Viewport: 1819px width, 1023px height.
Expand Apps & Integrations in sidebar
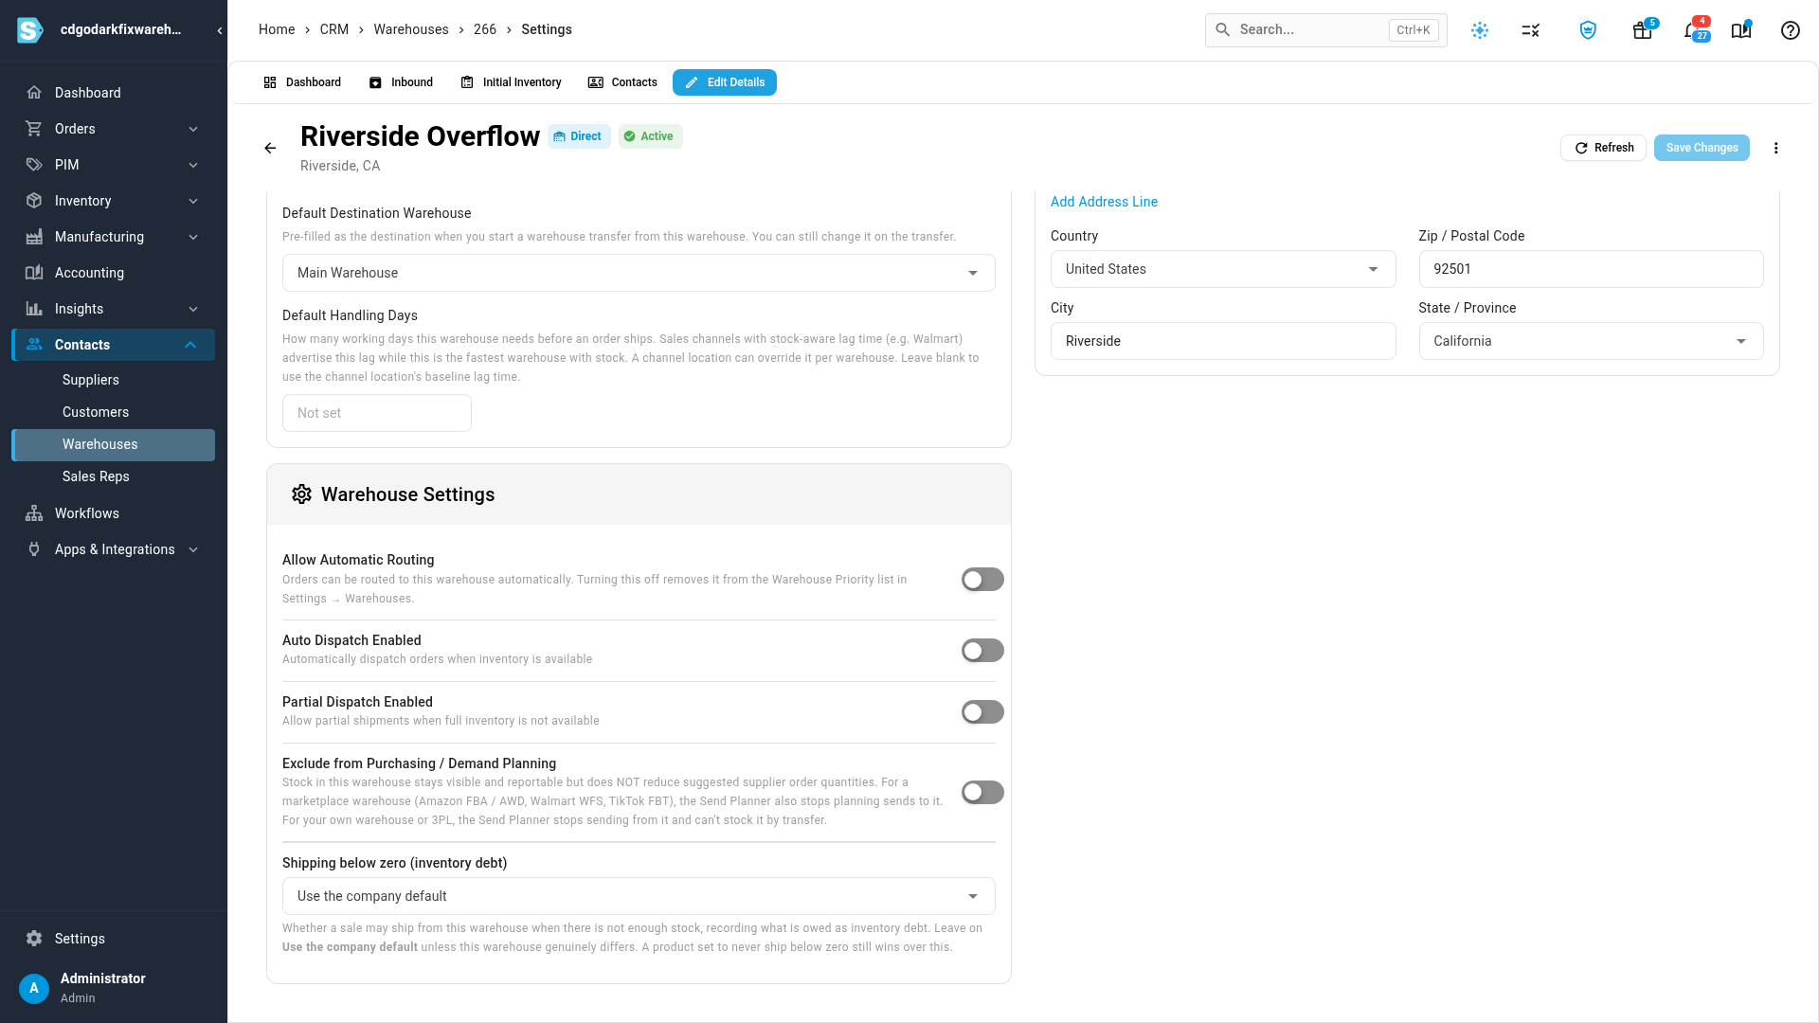pyautogui.click(x=114, y=549)
